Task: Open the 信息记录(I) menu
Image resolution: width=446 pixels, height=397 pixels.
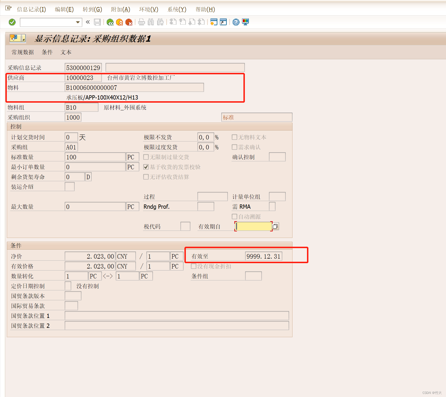Action: point(31,9)
